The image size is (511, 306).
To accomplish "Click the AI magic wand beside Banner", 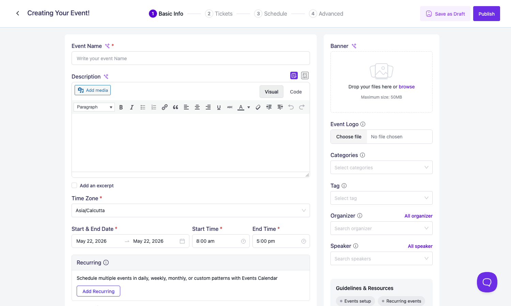I will 354,46.
